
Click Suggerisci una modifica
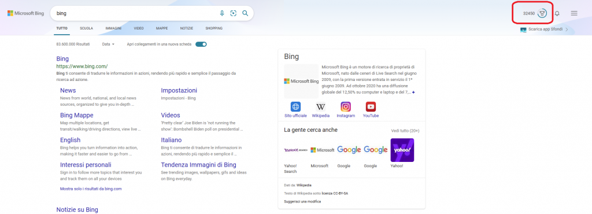click(x=302, y=201)
